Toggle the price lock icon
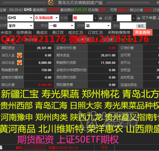Image resolution: width=159 pixels, height=151 pixels. [x=101, y=18]
